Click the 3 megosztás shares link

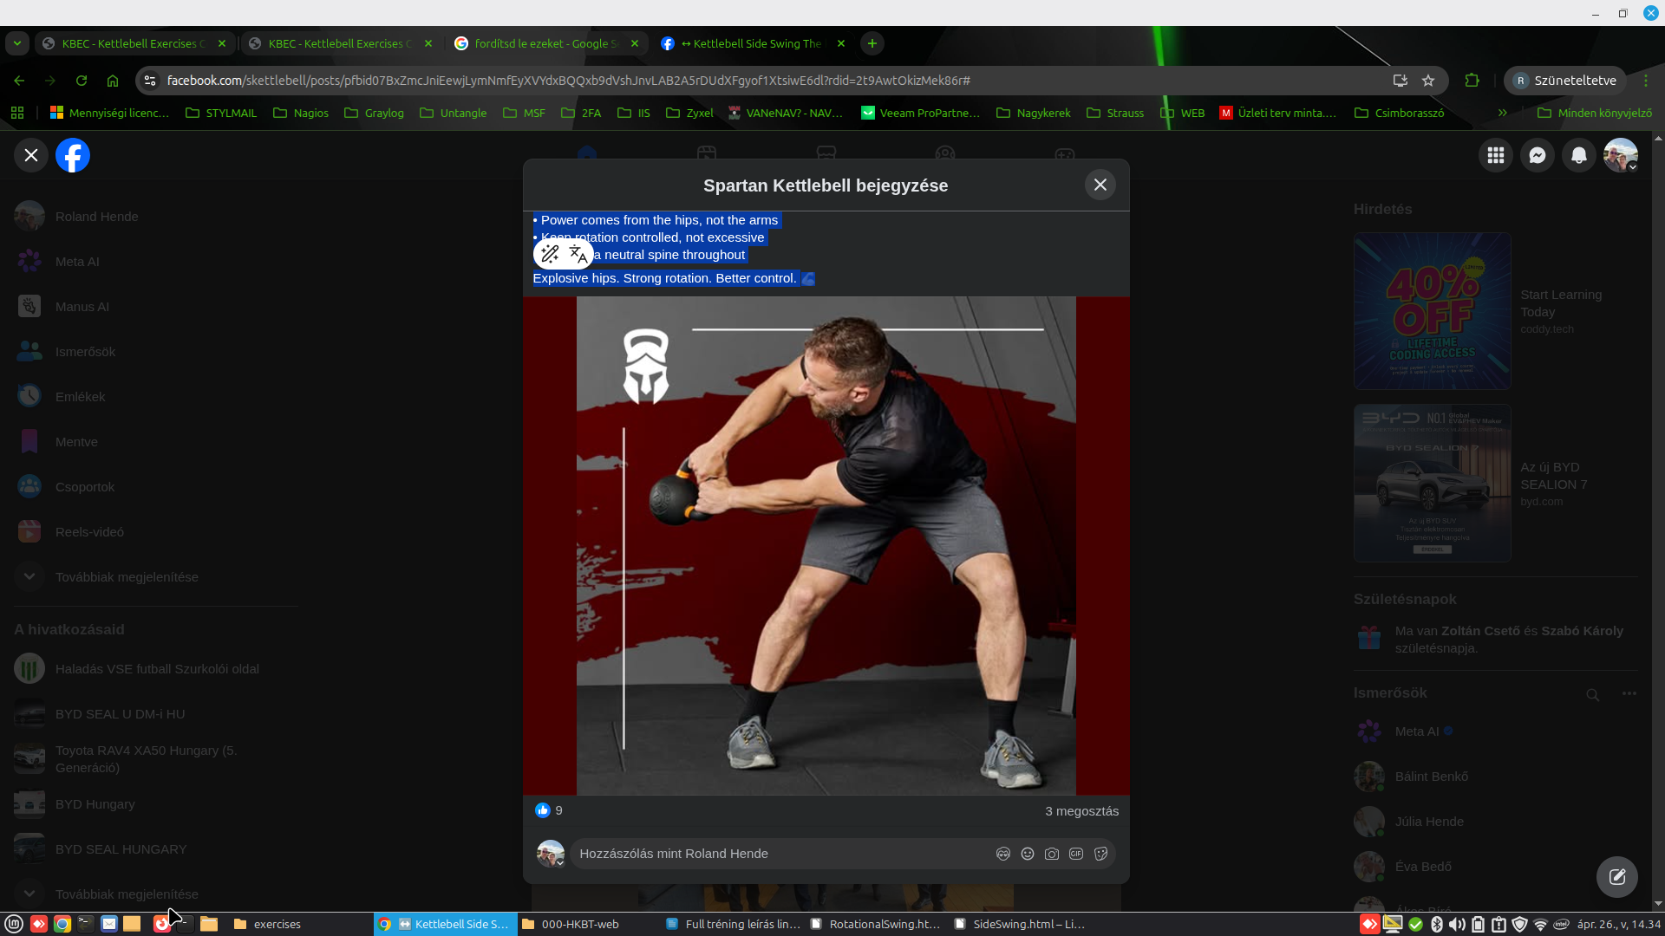(1081, 811)
